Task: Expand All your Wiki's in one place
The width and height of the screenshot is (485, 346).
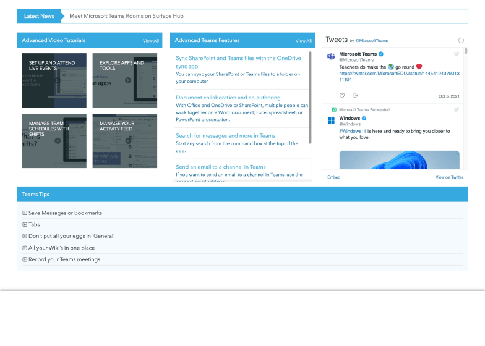Action: tap(25, 248)
